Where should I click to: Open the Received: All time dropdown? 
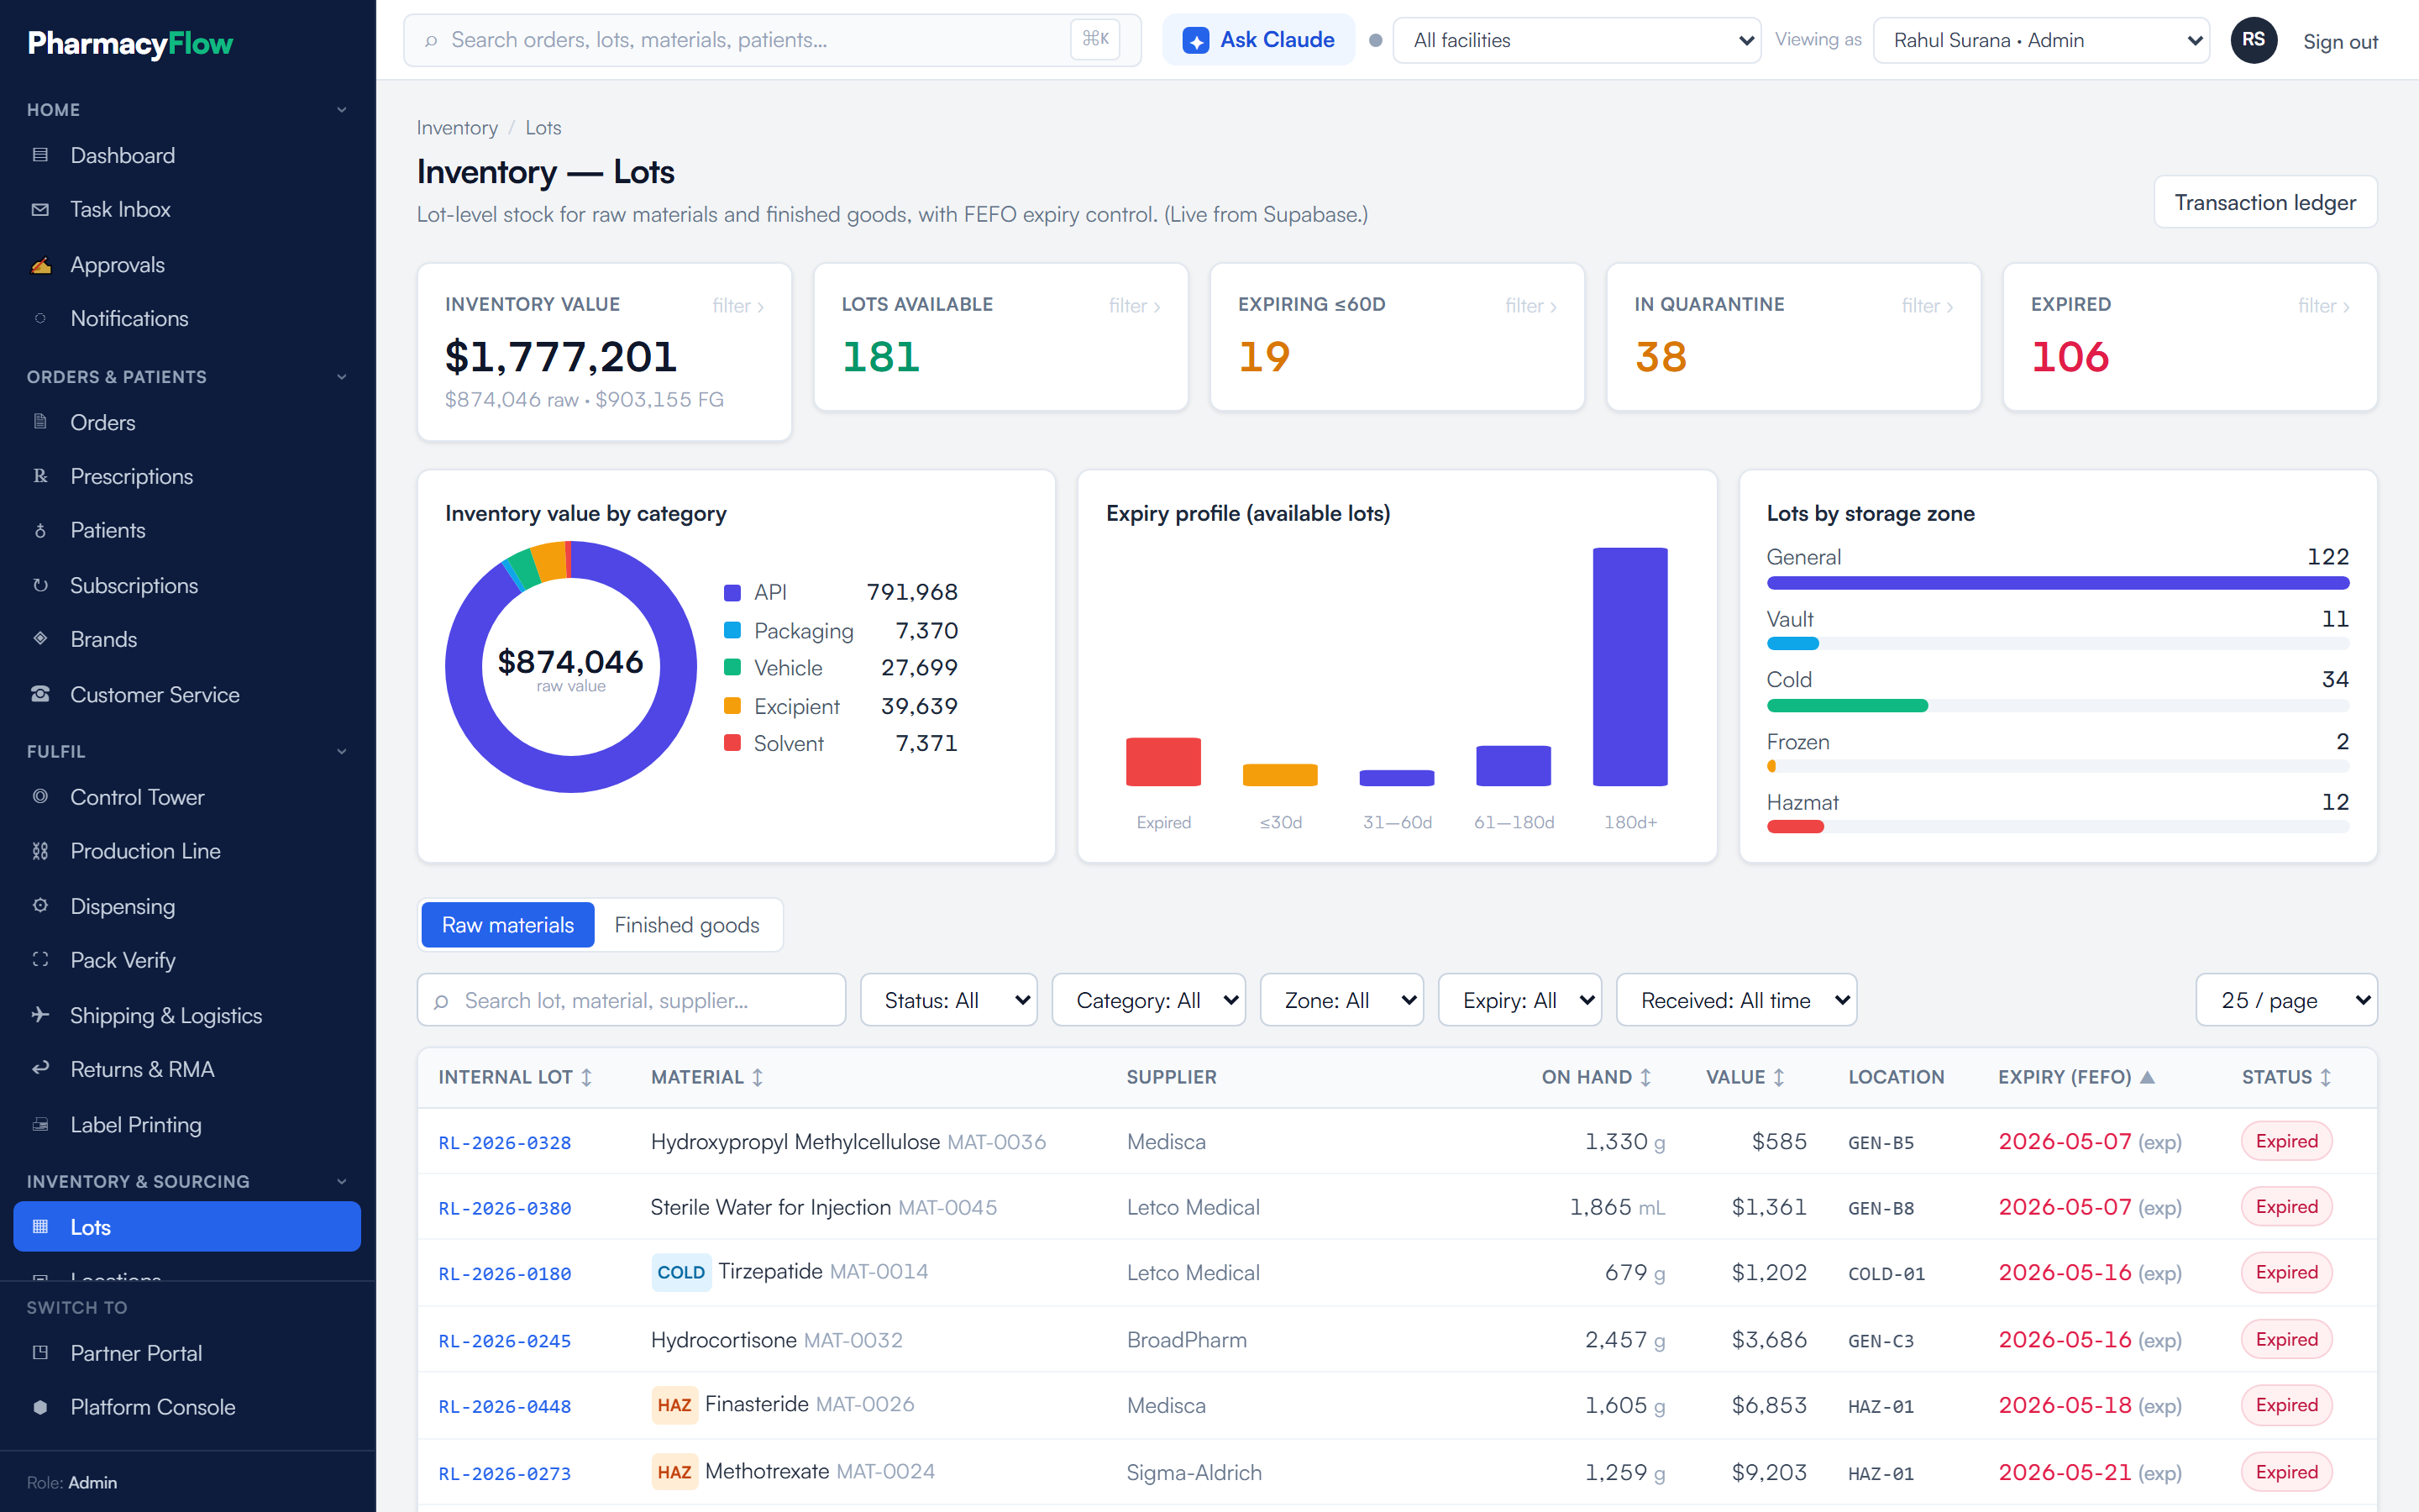click(1736, 1000)
